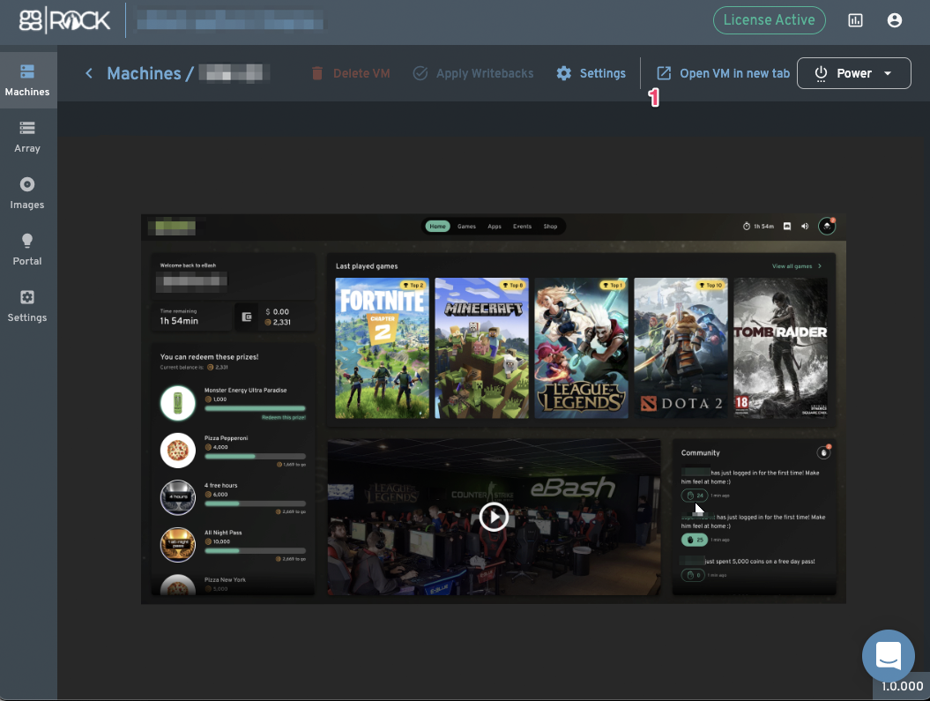Viewport: 930px width, 701px height.
Task: Open the sidebar Settings section
Action: click(27, 305)
